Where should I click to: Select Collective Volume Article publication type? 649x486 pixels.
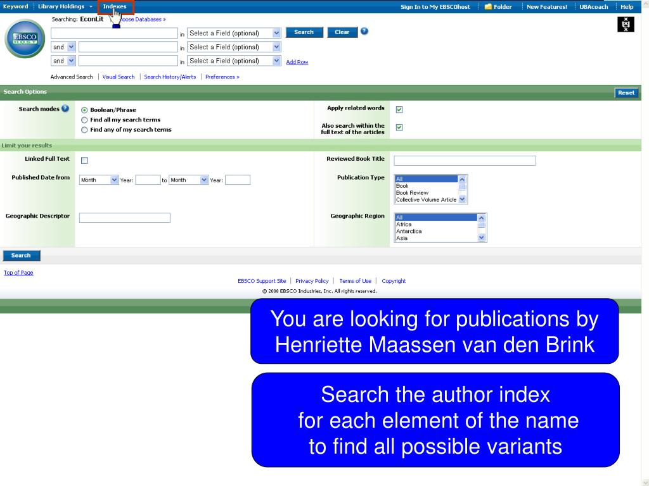pyautogui.click(x=427, y=199)
